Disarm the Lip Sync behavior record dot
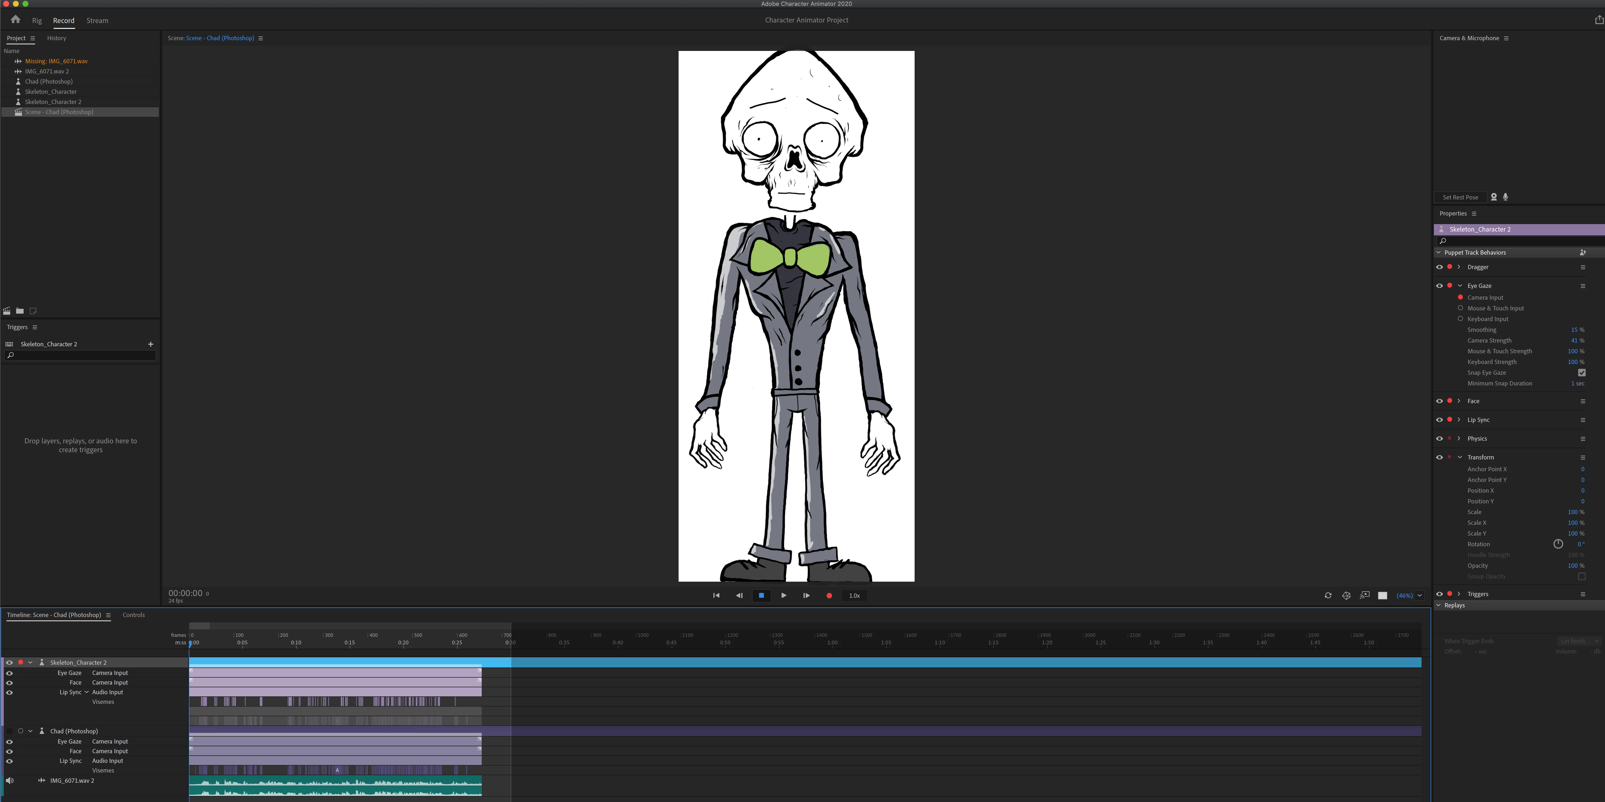The image size is (1605, 802). pyautogui.click(x=1450, y=419)
